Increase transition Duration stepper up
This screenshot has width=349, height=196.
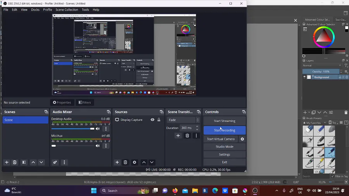coord(197,126)
